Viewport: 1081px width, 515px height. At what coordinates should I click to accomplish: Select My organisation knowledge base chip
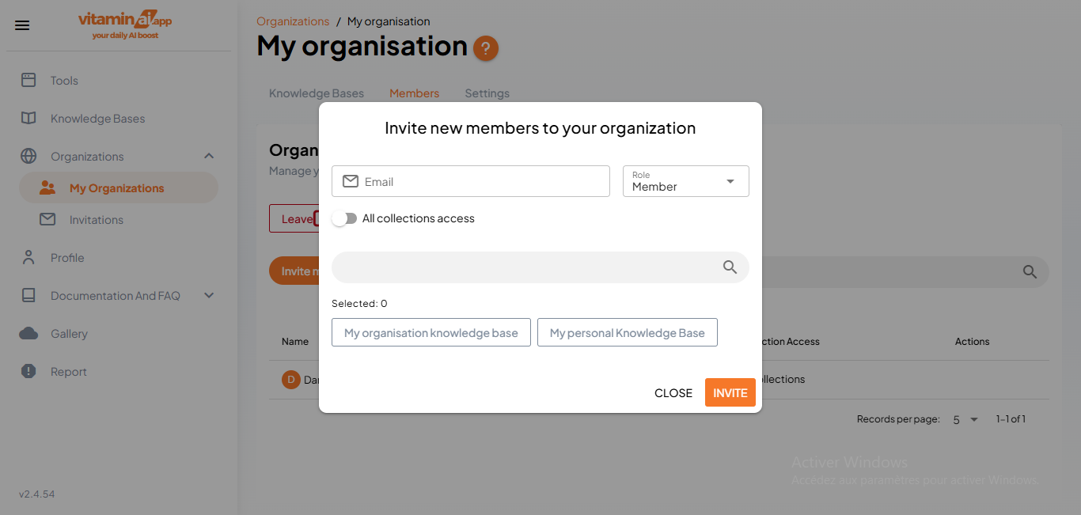[431, 332]
